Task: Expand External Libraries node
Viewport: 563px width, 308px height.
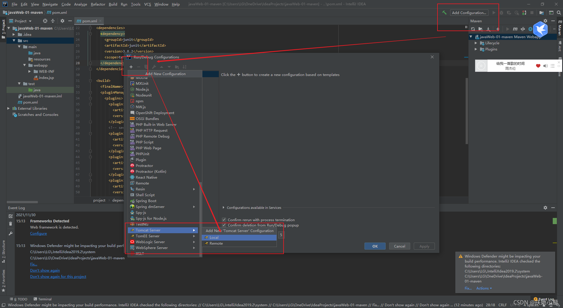Action: (x=9, y=109)
